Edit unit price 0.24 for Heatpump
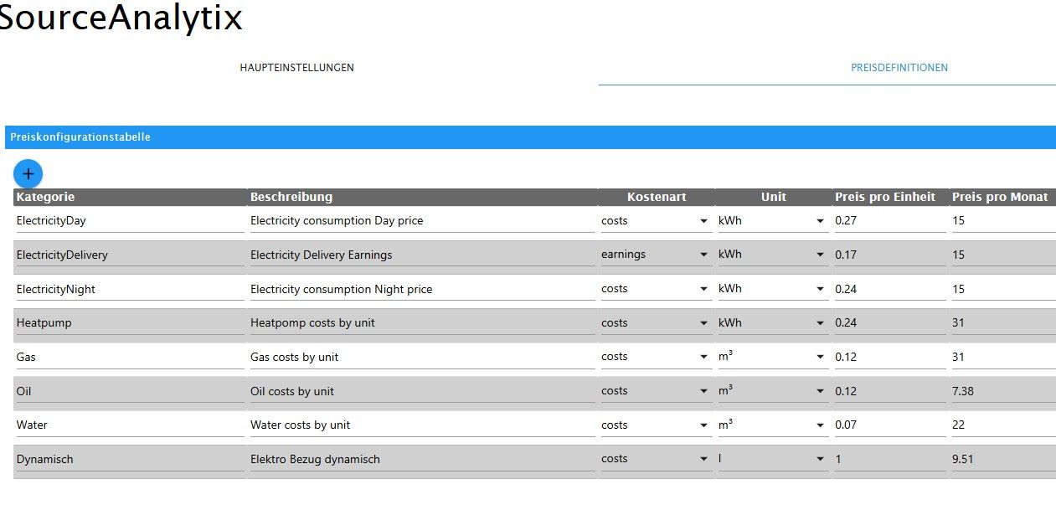The image size is (1056, 510). [890, 323]
